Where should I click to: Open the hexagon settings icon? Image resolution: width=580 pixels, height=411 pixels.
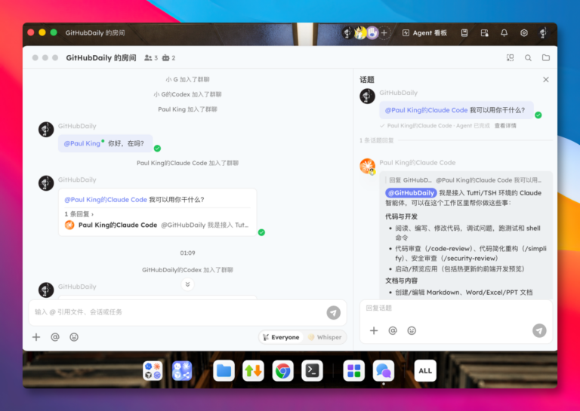[524, 33]
